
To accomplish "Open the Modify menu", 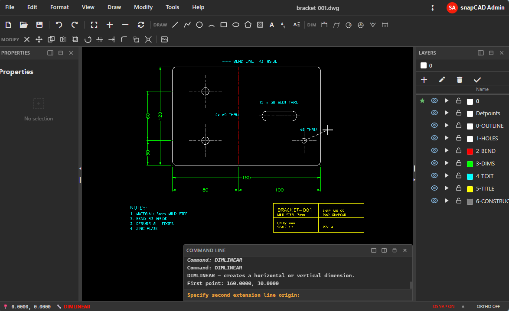I will pyautogui.click(x=143, y=7).
